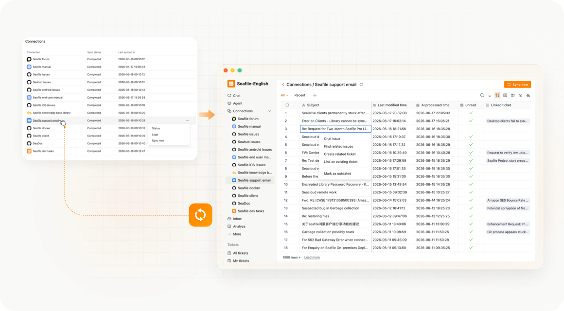Click linked ticket 'Amazon SES Bounce Rate ...'
This screenshot has height=311, width=564.
point(507,200)
